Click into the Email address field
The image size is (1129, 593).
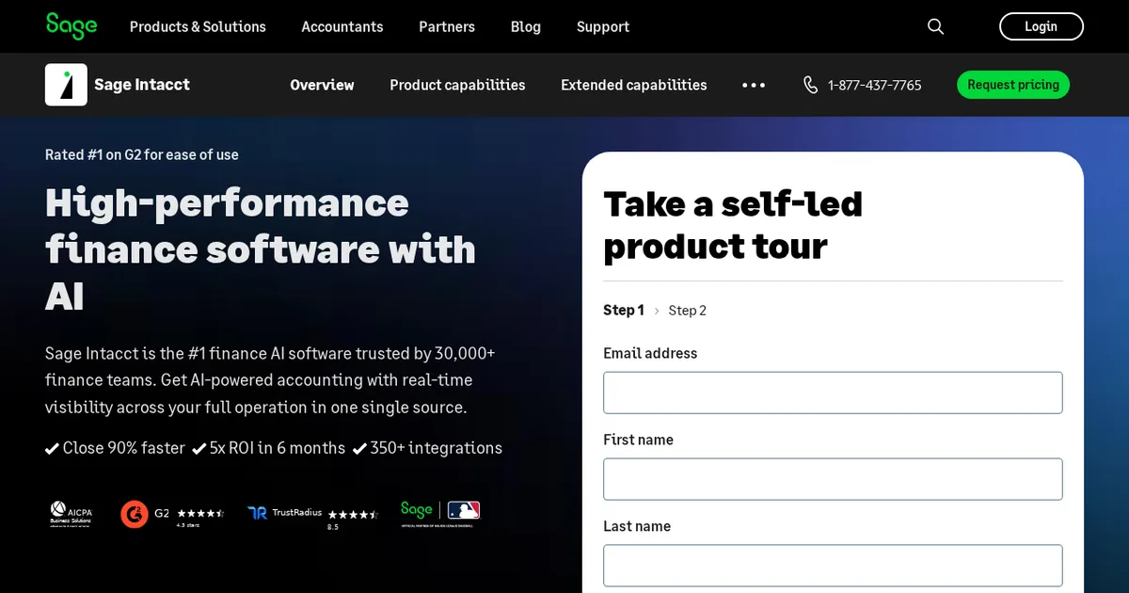[x=833, y=393]
